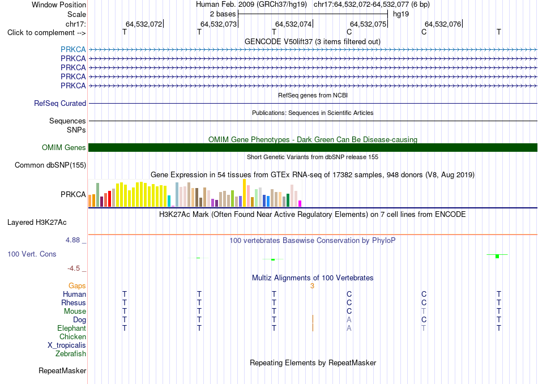Screen dimensions: 538x384
Task: Click the Scale label in ruler
Action: click(77, 14)
